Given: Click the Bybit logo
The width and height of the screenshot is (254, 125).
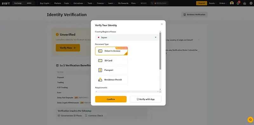Looking at the screenshot, I should (x=6, y=3).
